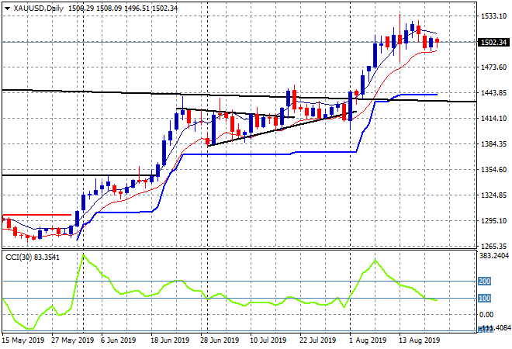Click the CCI(30) indicator label
The height and width of the screenshot is (349, 512).
19,257
